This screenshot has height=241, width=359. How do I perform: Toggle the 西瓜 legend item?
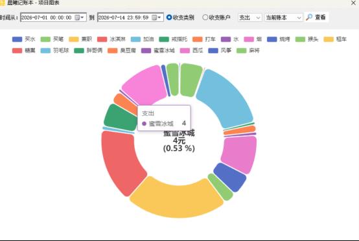pyautogui.click(x=191, y=51)
